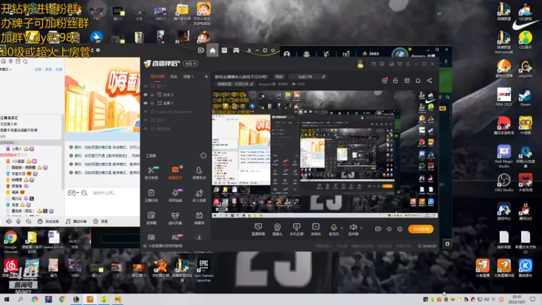Toggle chat window speaker volume icon
This screenshot has width=542, height=305.
tap(9, 222)
